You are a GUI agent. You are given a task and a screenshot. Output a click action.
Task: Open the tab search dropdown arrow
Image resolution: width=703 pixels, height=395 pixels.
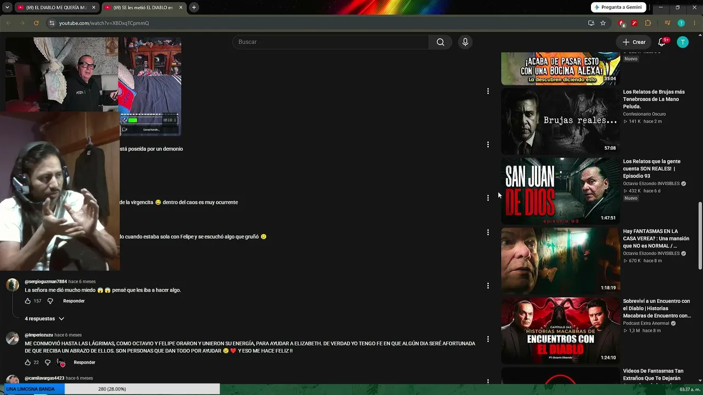[x=7, y=7]
